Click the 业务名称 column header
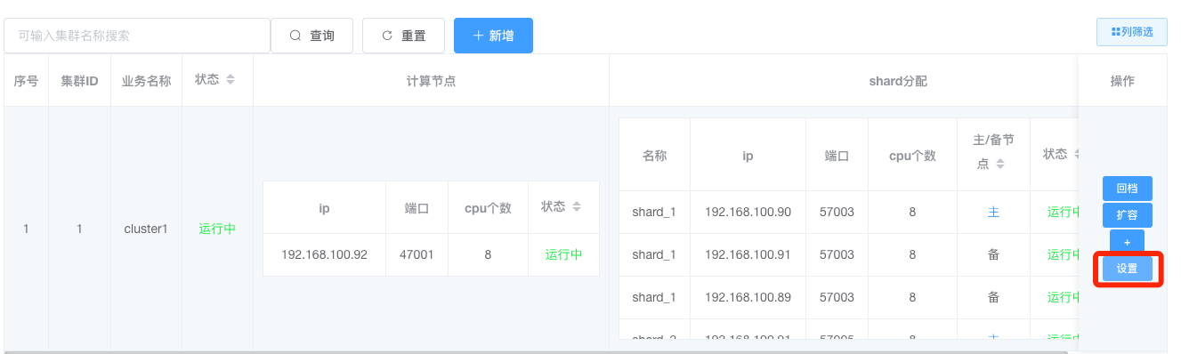This screenshot has height=354, width=1181. [x=147, y=80]
